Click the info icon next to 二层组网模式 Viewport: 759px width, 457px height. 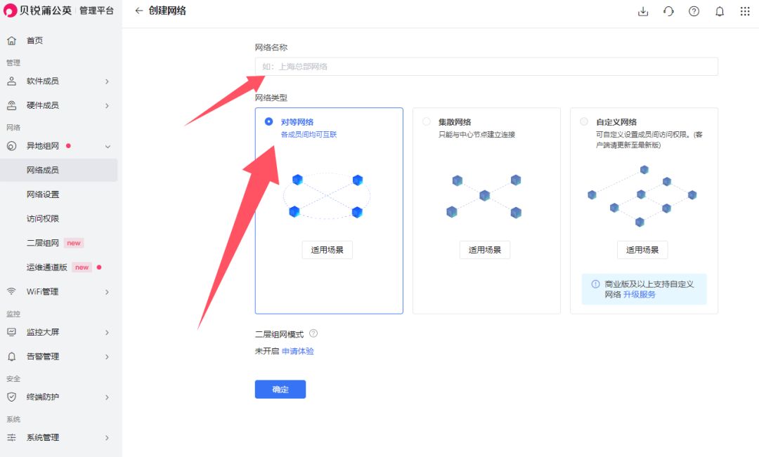tap(313, 333)
